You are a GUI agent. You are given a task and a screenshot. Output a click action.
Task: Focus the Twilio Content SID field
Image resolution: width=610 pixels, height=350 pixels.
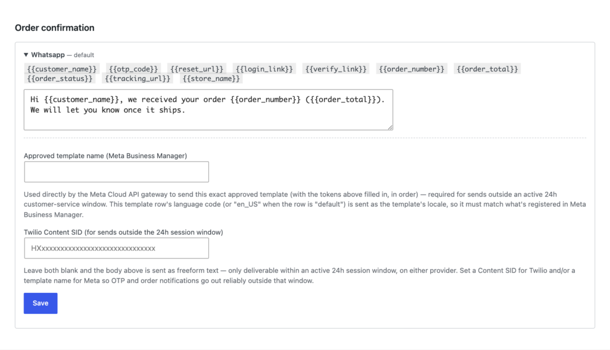(x=116, y=248)
